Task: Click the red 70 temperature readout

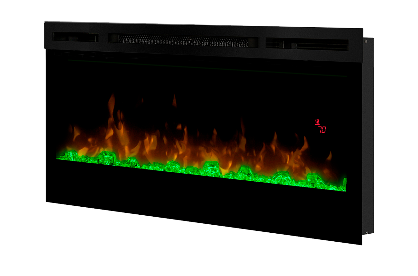Action: tap(322, 130)
